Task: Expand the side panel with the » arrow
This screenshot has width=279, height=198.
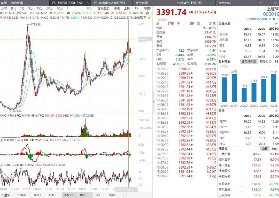Action: [154, 102]
